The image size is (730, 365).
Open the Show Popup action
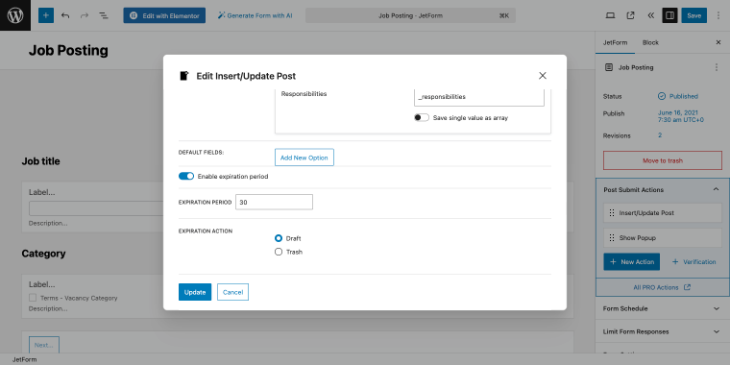(663, 238)
